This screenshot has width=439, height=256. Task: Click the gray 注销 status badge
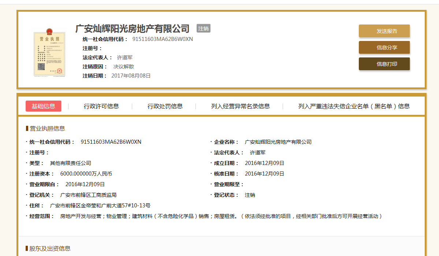tap(204, 29)
